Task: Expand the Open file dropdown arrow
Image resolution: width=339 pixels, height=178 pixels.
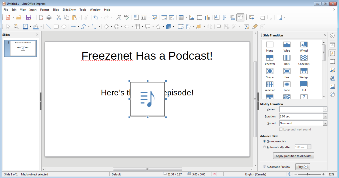Action: 24,17
